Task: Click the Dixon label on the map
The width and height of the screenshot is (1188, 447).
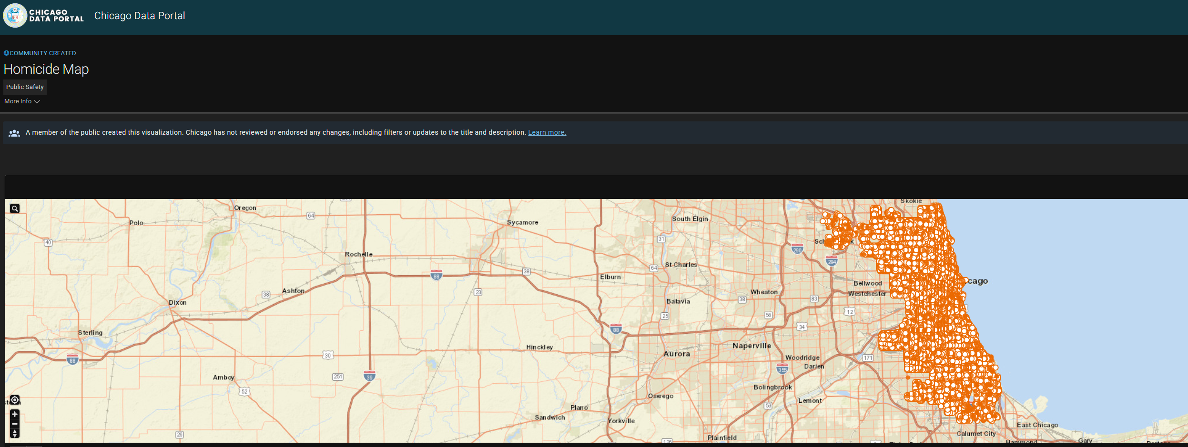Action: (x=178, y=303)
